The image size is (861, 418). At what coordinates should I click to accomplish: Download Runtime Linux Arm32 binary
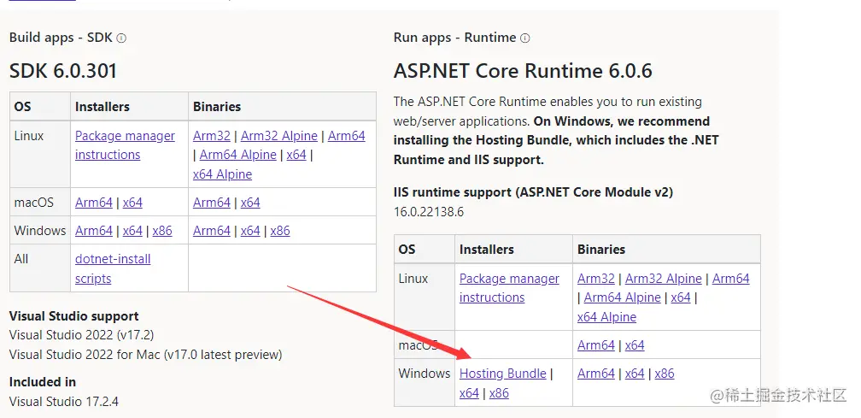point(596,279)
